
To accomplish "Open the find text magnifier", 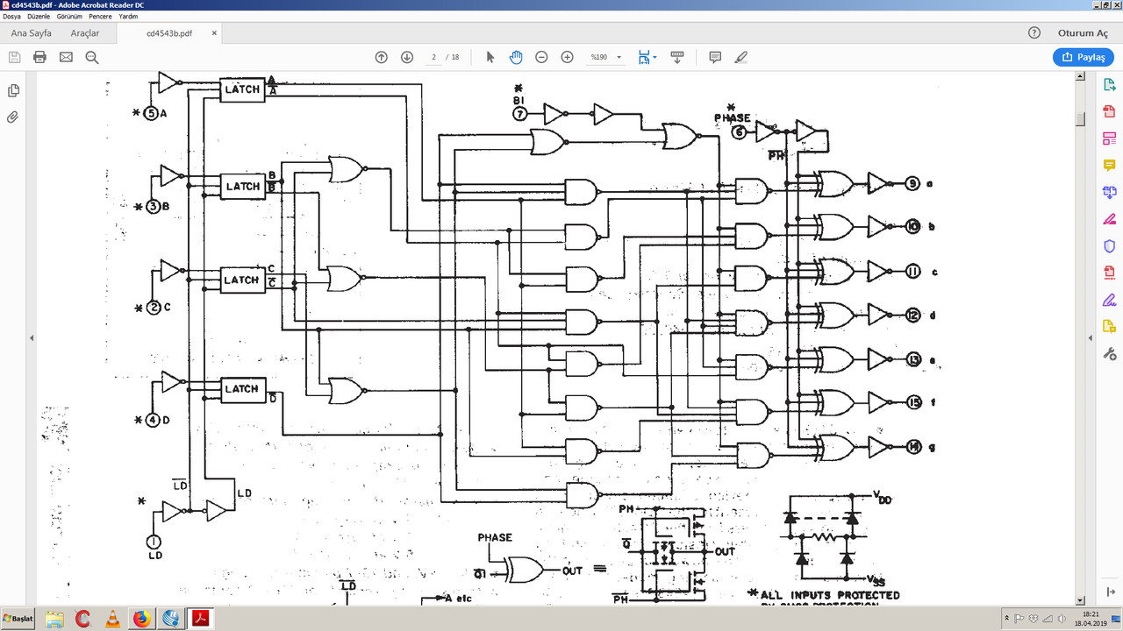I will (92, 57).
